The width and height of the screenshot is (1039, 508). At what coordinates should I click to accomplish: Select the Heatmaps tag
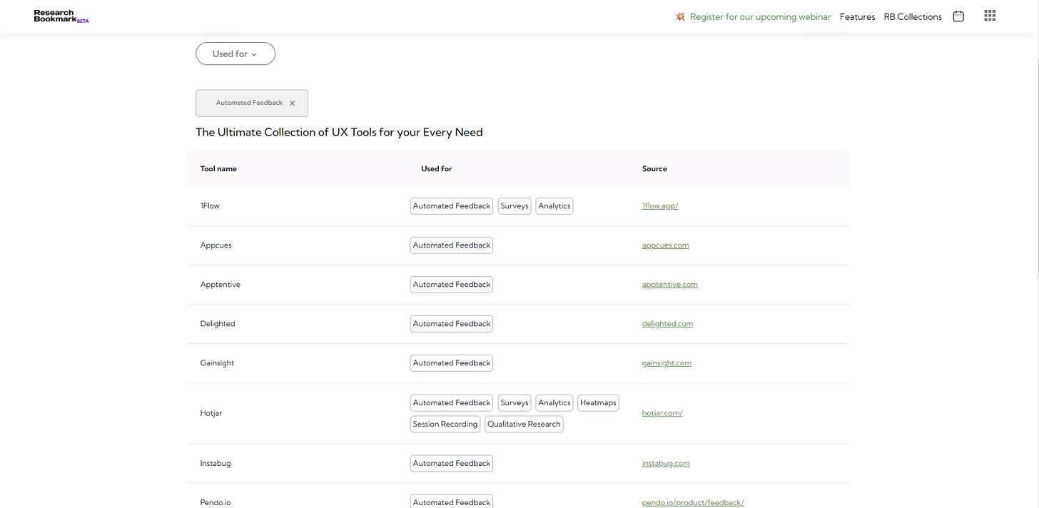[598, 403]
